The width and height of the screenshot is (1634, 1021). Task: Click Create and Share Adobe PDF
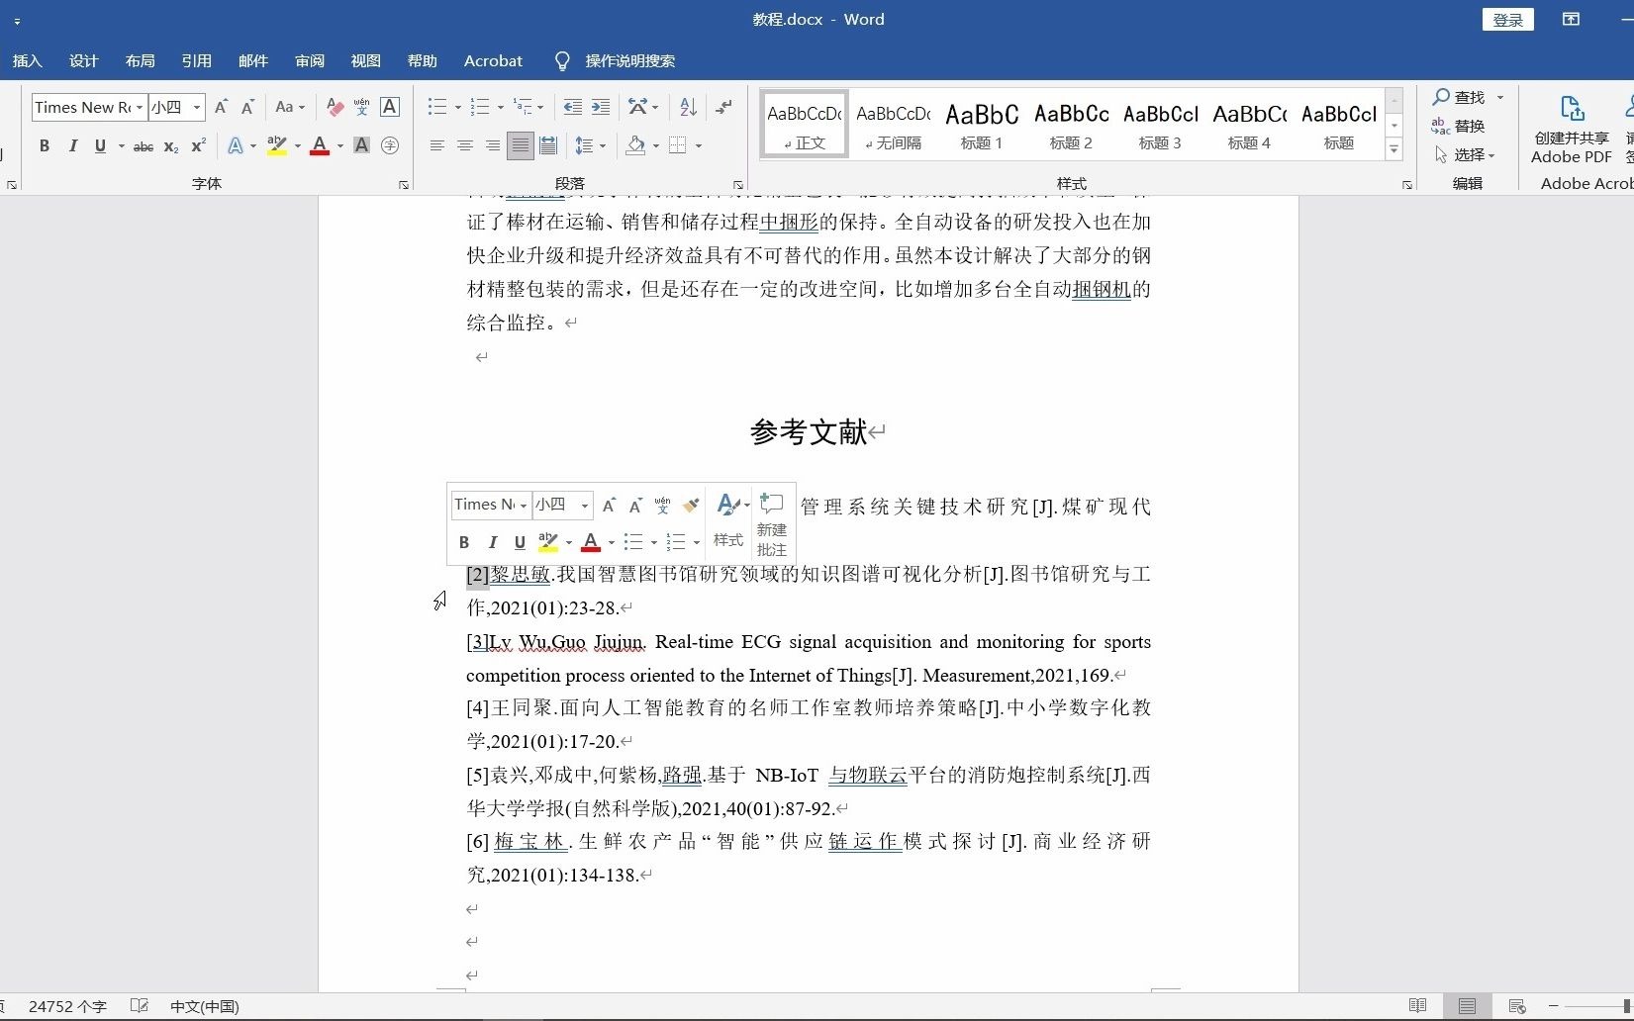(1572, 131)
